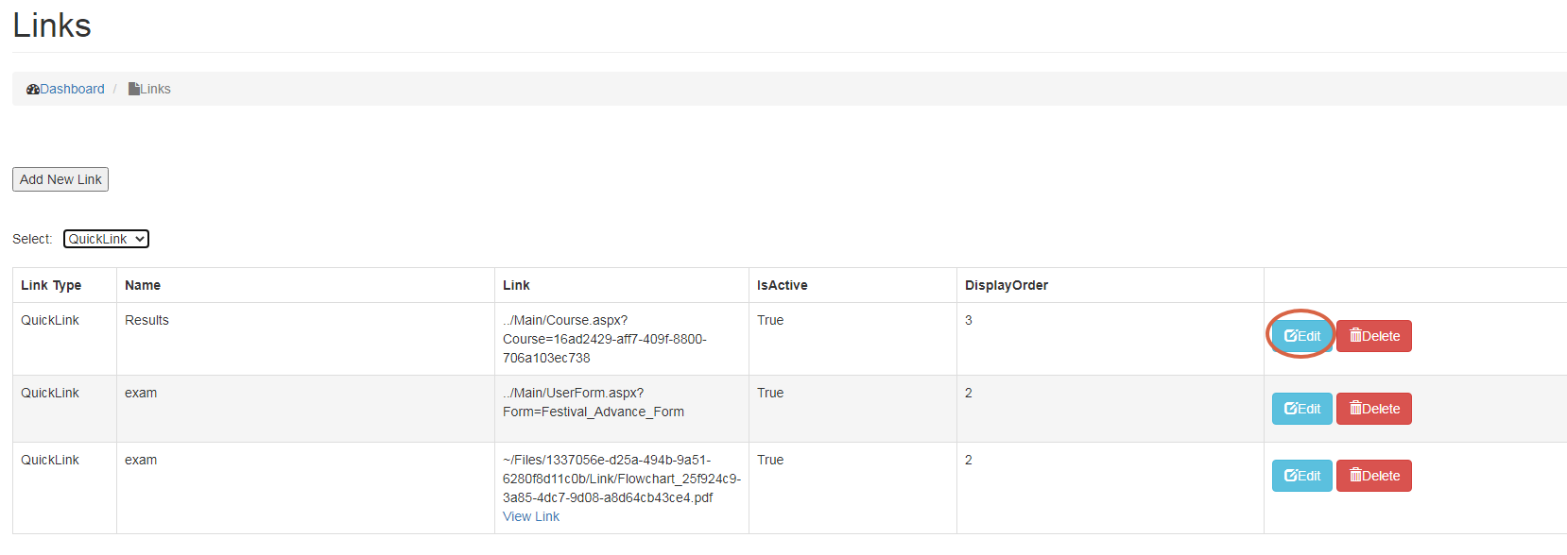Hit the pencil icon for Flowchart PDF row
Screen dimensions: 1567x555
pos(1290,476)
